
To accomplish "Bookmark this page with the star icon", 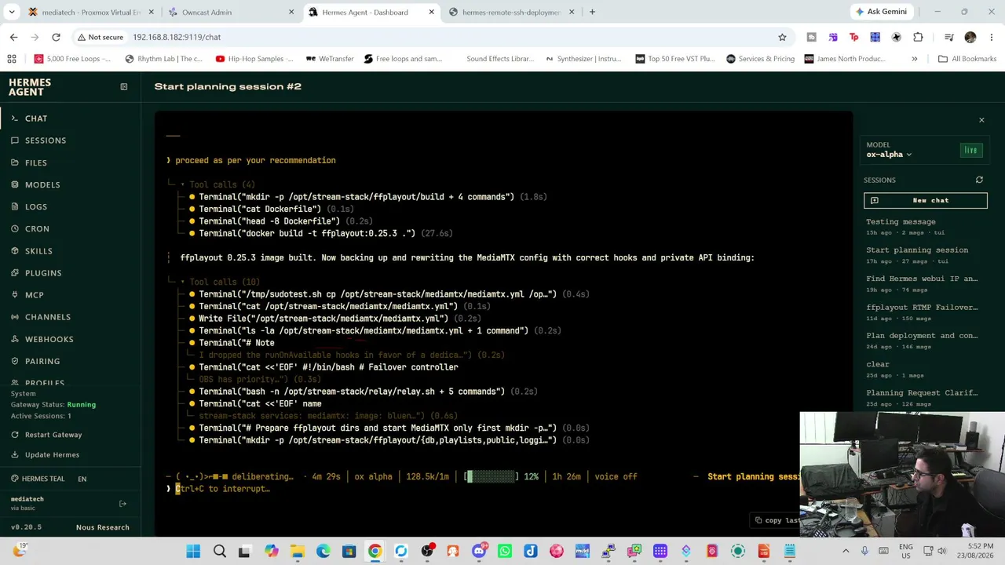I will 782,37.
